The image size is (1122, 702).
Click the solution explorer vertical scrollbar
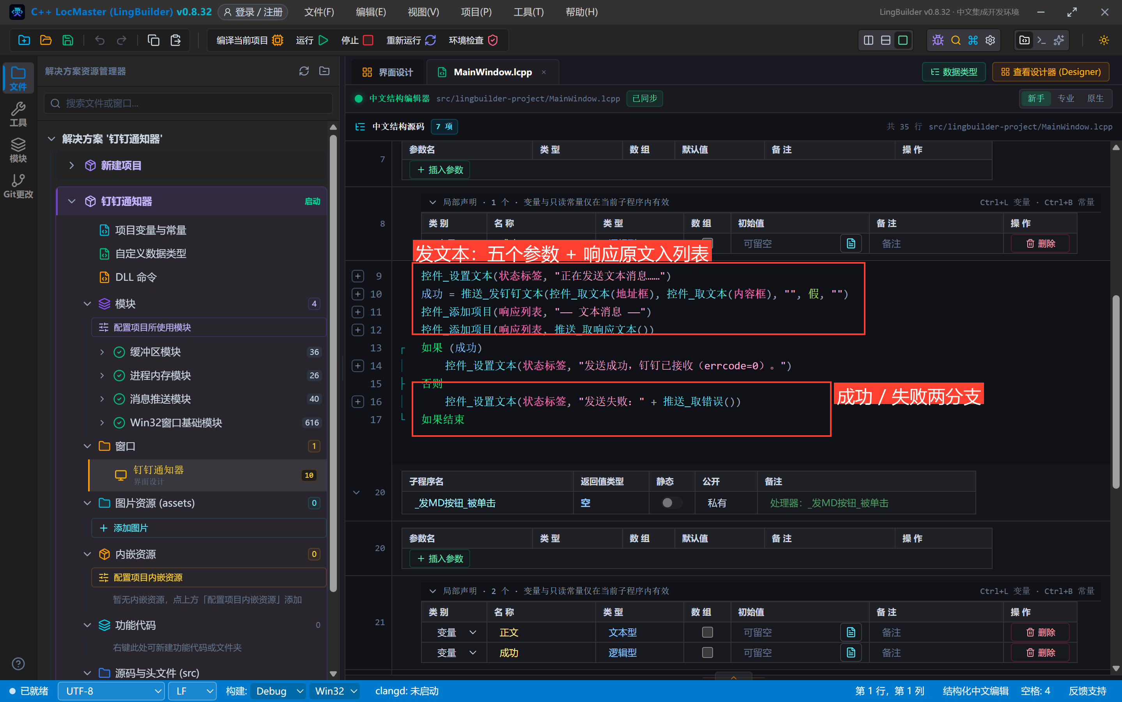(x=333, y=363)
